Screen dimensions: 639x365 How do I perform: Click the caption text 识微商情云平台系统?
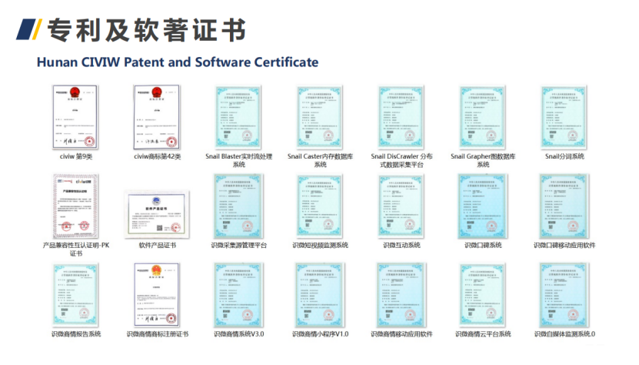point(484,334)
